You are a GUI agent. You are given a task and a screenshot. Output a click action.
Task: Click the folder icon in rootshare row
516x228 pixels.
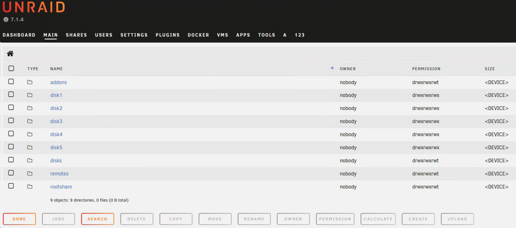click(x=30, y=187)
